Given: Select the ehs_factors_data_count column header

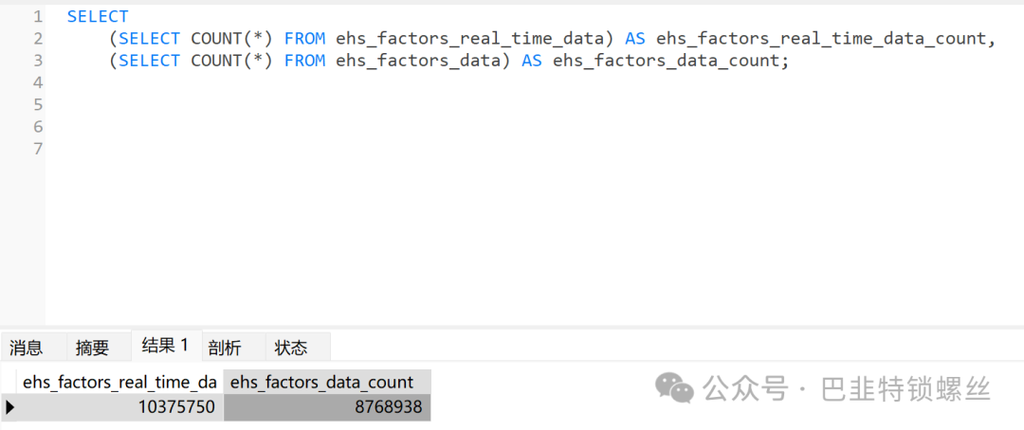Looking at the screenshot, I should 322,382.
